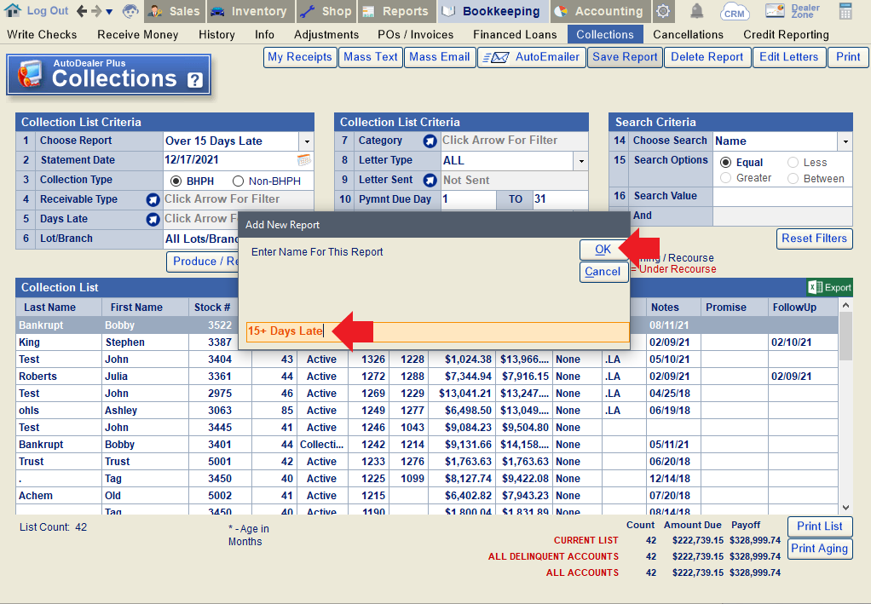The image size is (871, 604).
Task: Open the navigation history dropdown arrow
Action: coord(109,12)
